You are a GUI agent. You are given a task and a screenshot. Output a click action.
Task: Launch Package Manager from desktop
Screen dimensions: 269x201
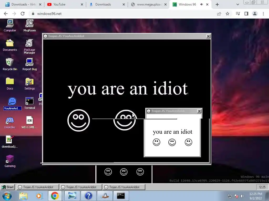(x=29, y=47)
